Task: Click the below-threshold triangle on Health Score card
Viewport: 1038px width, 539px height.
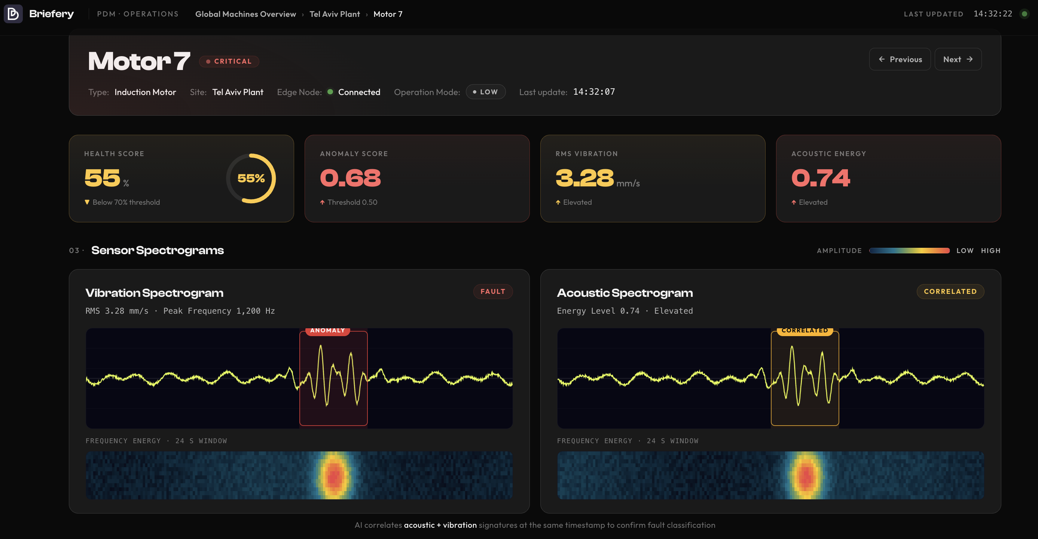Action: pyautogui.click(x=88, y=202)
